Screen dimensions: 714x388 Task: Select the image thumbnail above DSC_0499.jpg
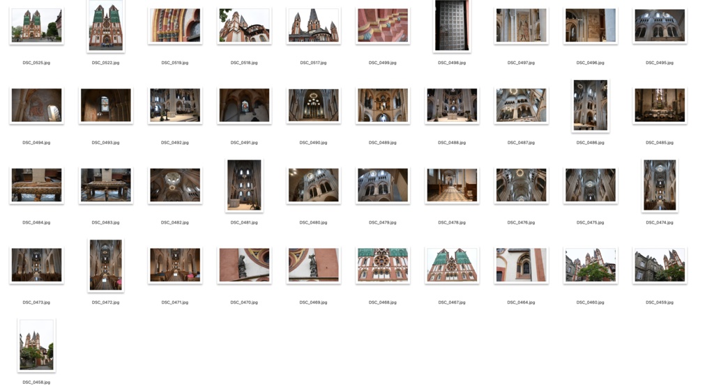(x=383, y=26)
